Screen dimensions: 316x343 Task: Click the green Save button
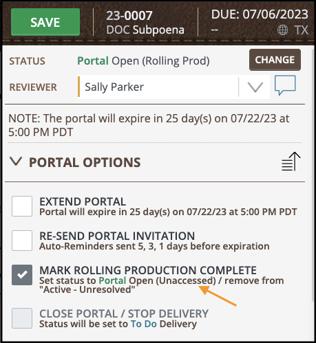45,22
